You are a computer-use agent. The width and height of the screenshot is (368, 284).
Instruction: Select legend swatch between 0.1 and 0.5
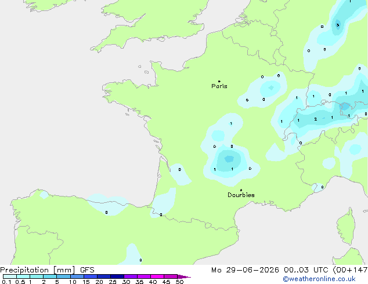tap(10, 276)
